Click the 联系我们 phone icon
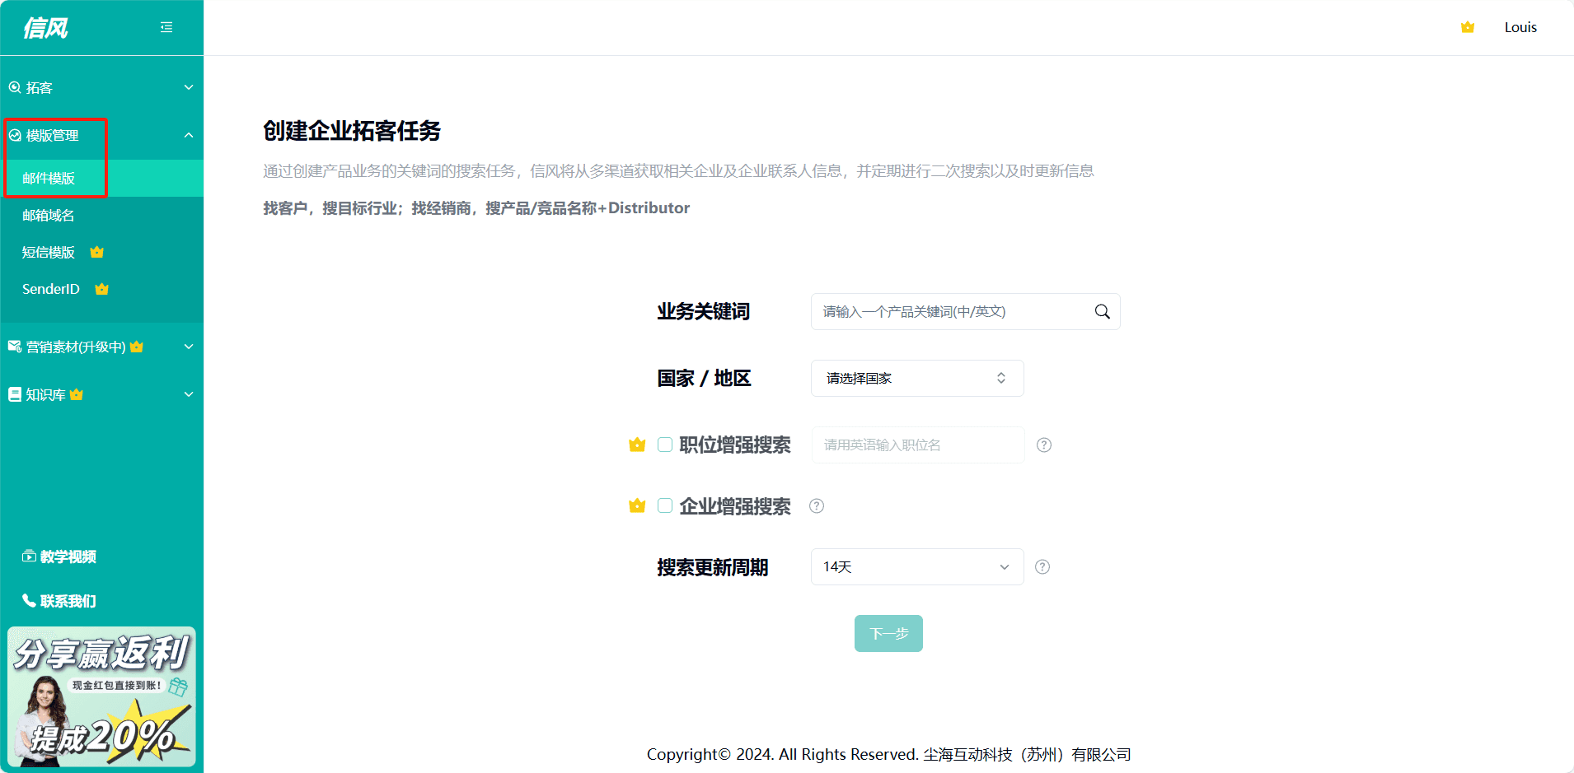The image size is (1574, 773). [29, 601]
